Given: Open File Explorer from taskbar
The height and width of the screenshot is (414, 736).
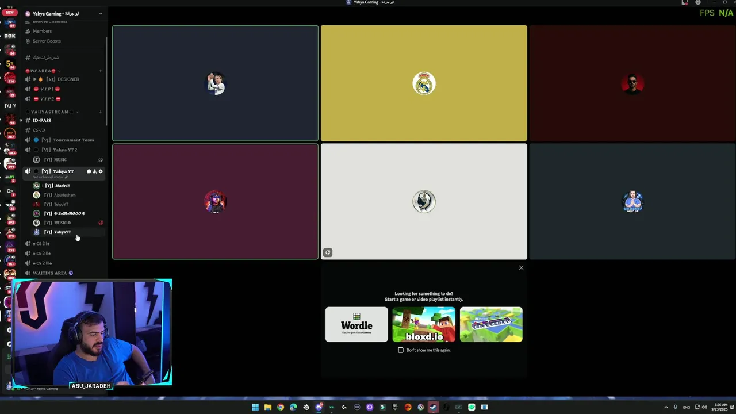Looking at the screenshot, I should 268,407.
